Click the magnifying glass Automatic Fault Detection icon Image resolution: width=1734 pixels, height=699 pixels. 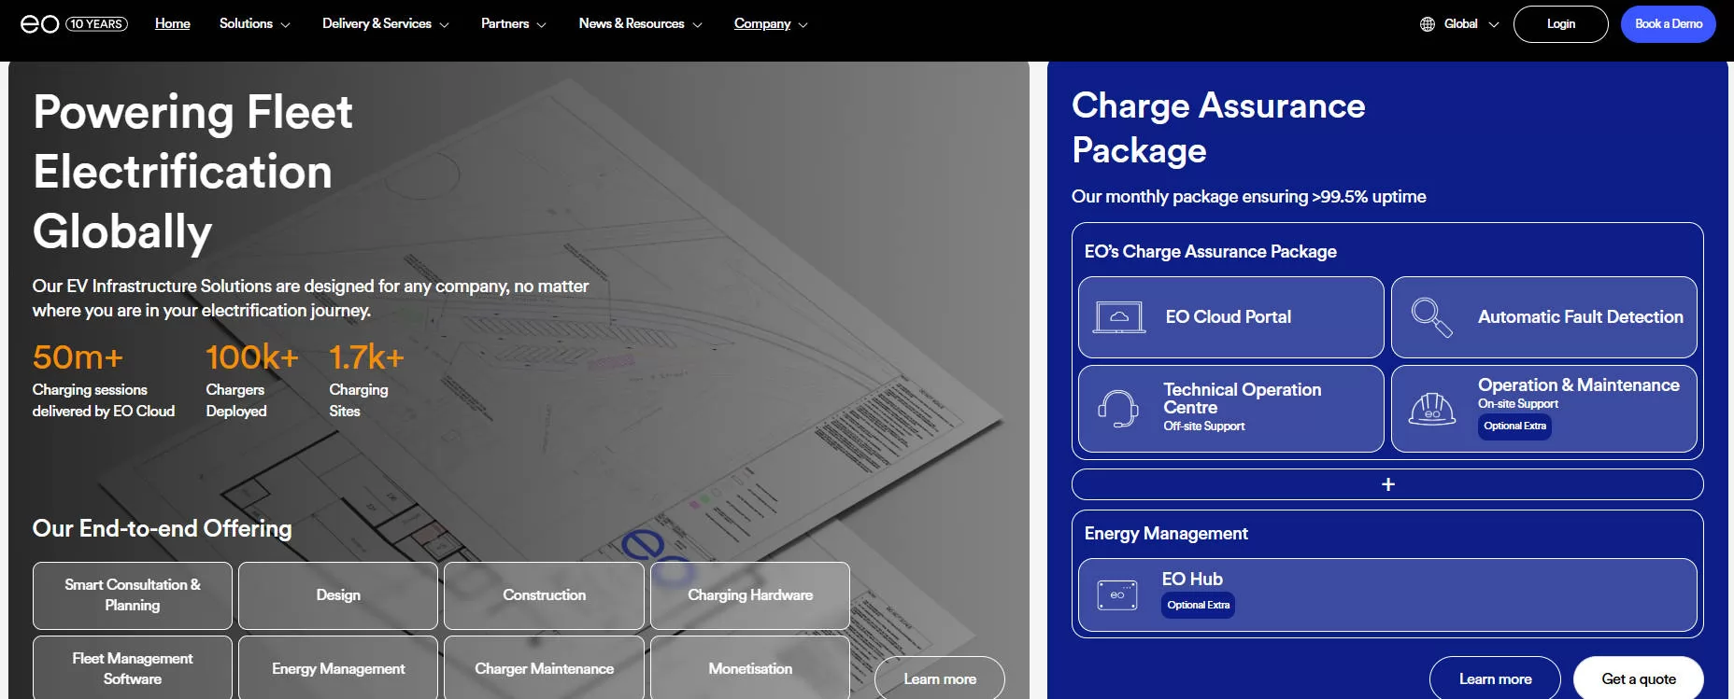coord(1431,317)
